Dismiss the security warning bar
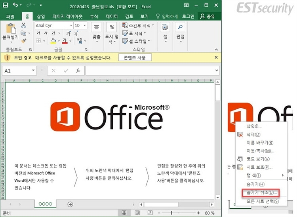This screenshot has width=297, height=217. [216, 57]
